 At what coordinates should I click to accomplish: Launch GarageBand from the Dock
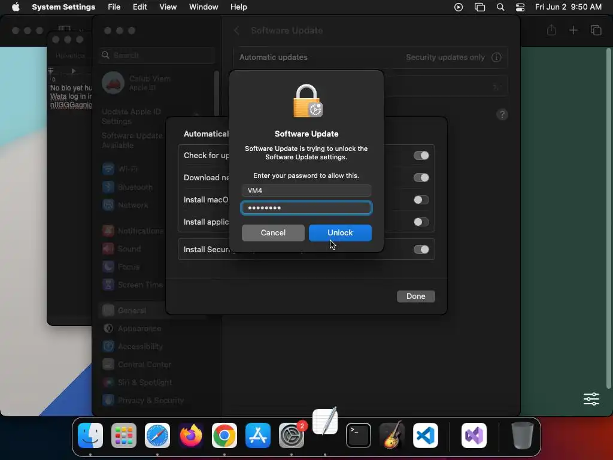click(x=392, y=435)
